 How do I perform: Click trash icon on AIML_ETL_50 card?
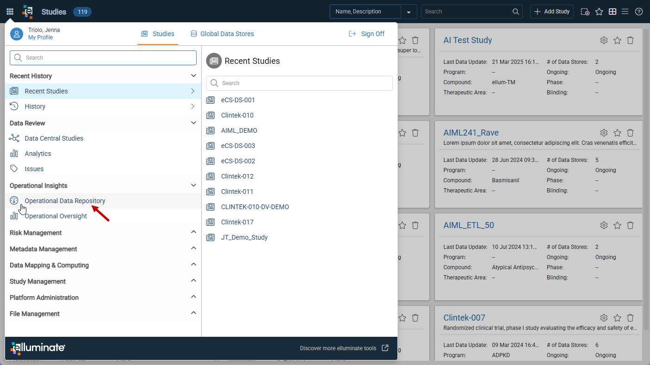[x=630, y=225]
